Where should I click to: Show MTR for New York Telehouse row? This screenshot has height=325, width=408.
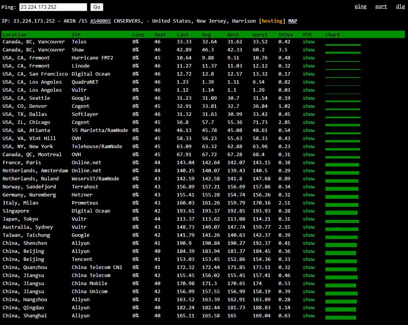(x=308, y=146)
